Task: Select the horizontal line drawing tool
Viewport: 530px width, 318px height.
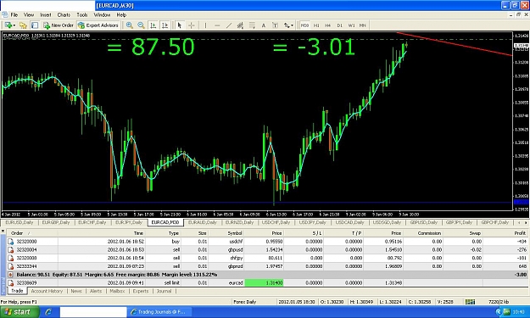Action: (217, 25)
